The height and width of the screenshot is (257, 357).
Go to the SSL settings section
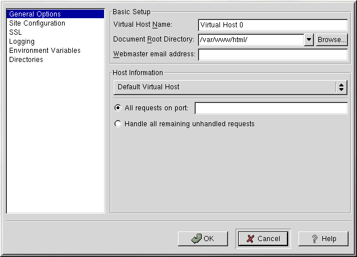15,32
